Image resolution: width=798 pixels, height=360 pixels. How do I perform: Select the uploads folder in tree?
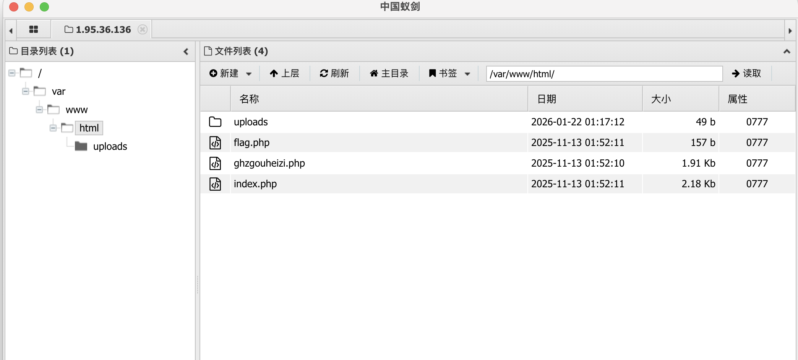tap(110, 146)
